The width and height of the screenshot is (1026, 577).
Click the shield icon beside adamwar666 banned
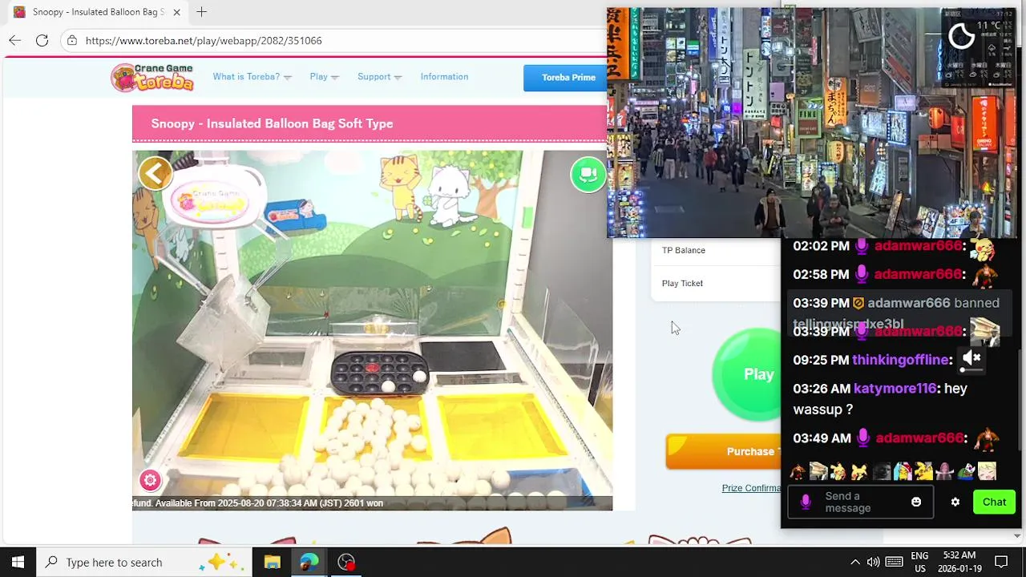[858, 303]
